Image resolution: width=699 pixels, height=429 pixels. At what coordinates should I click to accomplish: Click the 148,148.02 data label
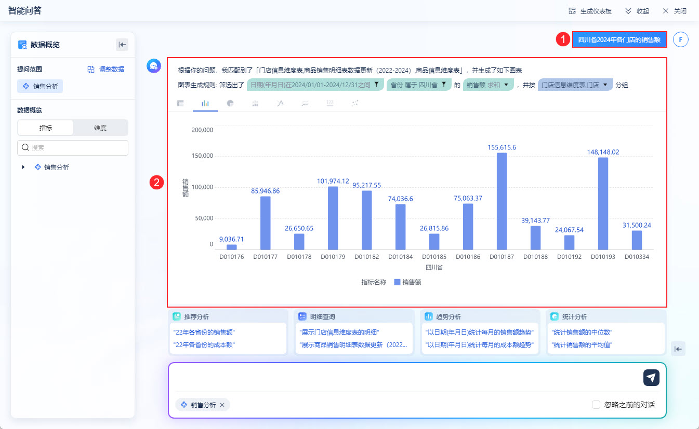603,152
